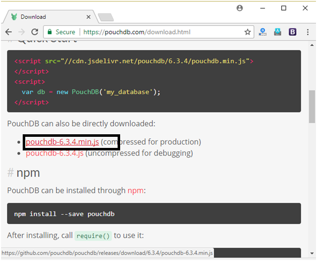Open the purple B extension icon
Screen dimensions: 317x261
[293, 32]
